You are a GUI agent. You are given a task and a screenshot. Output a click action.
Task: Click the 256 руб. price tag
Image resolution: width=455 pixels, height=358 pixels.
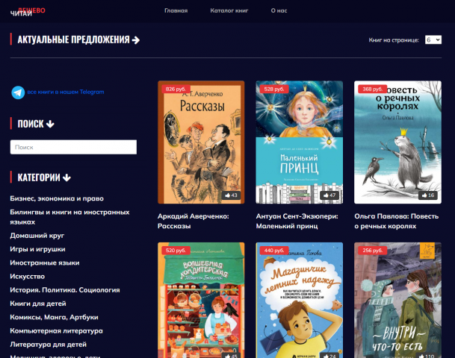pos(373,251)
